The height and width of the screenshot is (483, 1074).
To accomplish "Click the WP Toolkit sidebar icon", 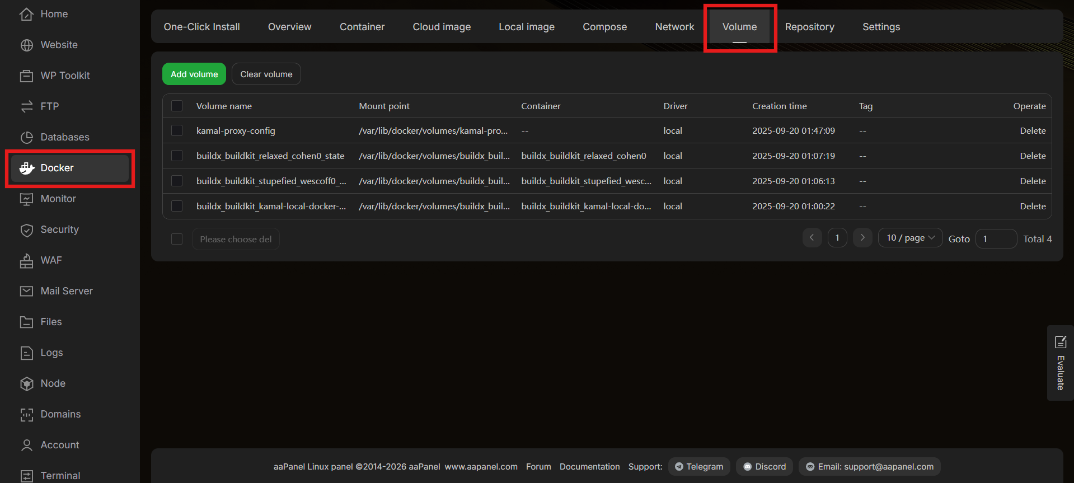I will point(26,76).
